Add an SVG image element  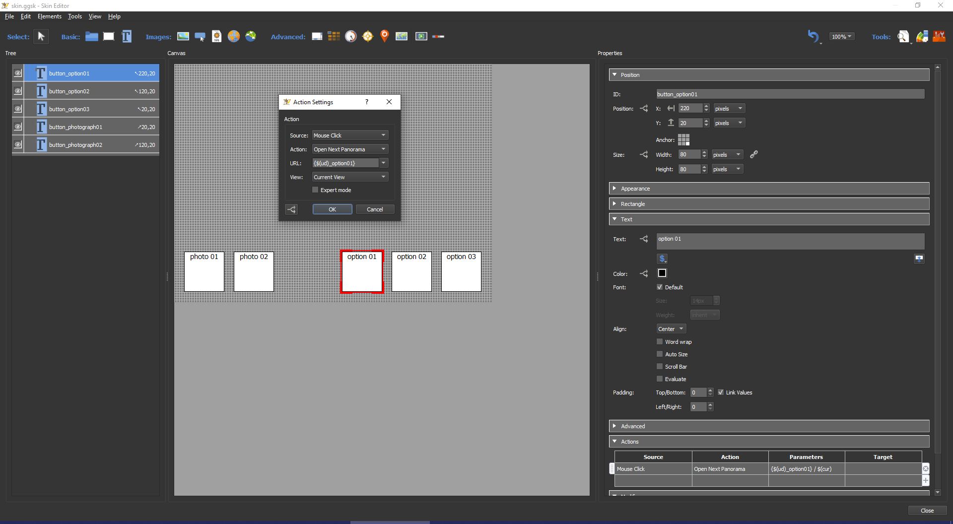point(216,36)
